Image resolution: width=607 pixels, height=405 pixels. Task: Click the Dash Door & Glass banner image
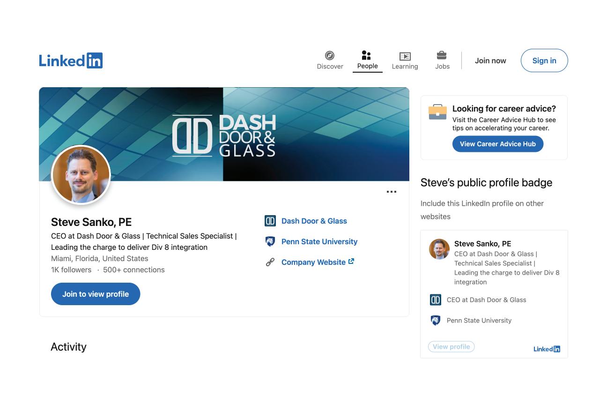tap(224, 134)
